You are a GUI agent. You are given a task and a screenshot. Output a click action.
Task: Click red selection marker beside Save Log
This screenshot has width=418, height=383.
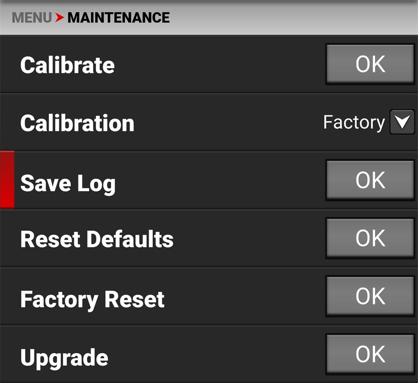(x=7, y=179)
